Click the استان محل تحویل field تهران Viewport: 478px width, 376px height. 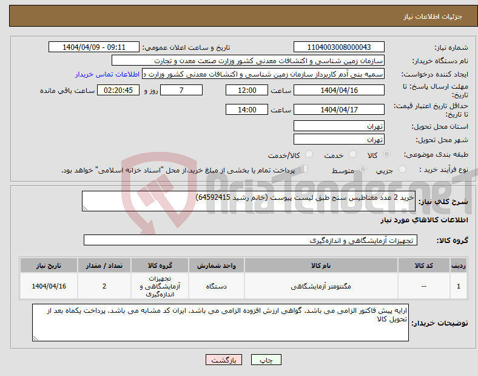tap(338, 126)
